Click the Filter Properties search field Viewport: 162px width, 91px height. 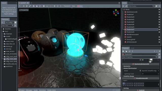[140, 57]
